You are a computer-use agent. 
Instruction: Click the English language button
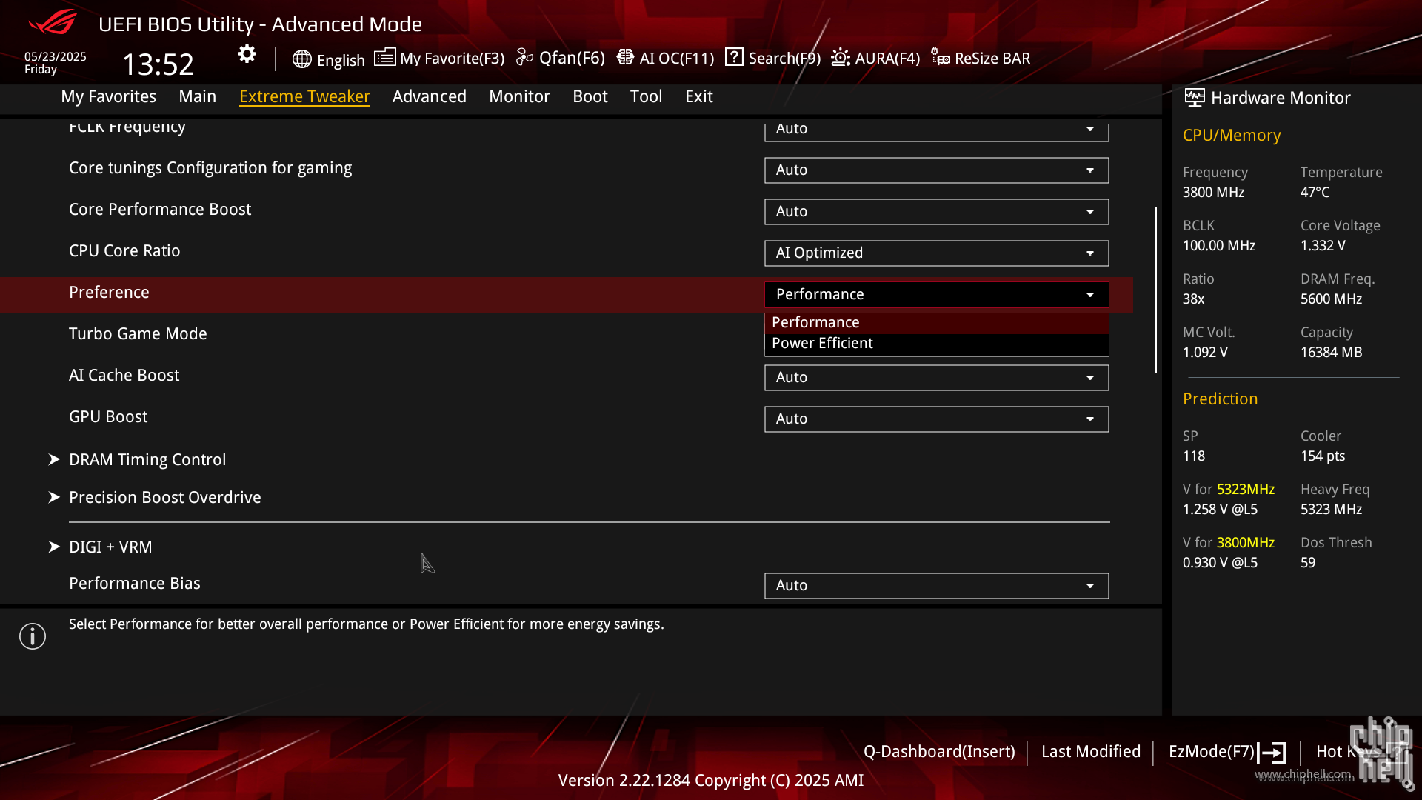(341, 60)
